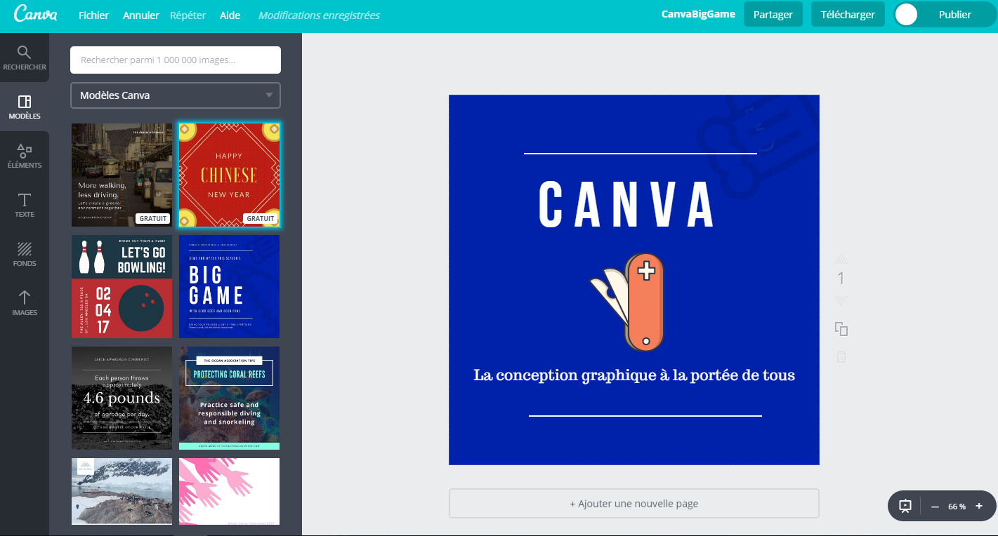Image resolution: width=998 pixels, height=536 pixels.
Task: Open the Éléments sidebar panel
Action: (25, 156)
